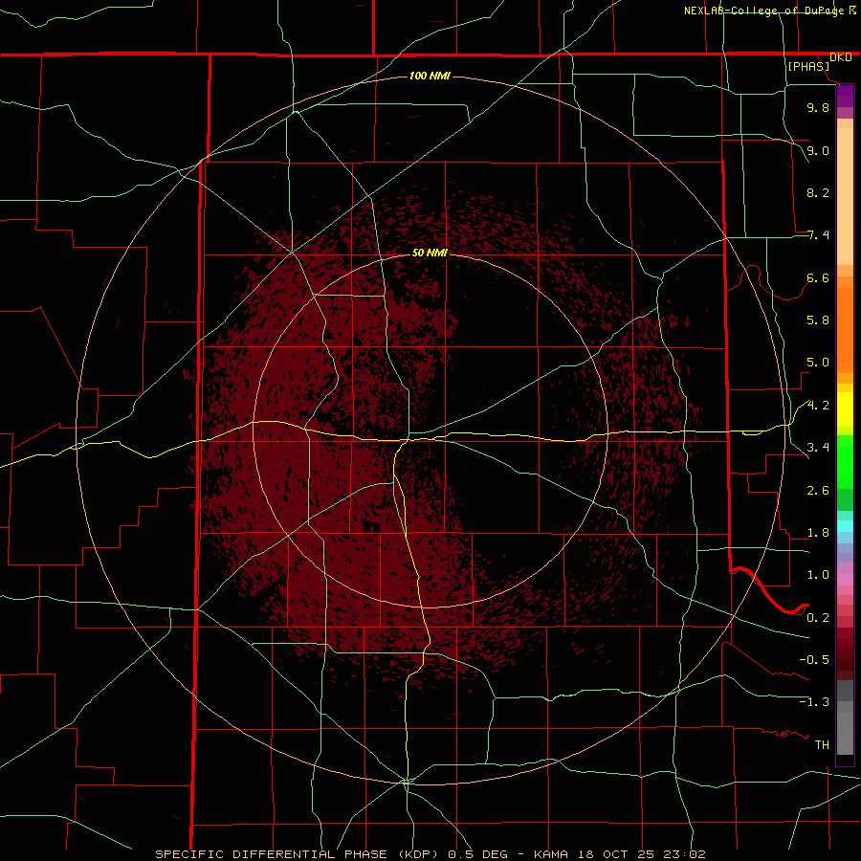Click the product title caption at bottom

pos(430,854)
